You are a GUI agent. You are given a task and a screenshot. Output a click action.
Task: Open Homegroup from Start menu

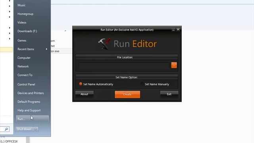25,14
